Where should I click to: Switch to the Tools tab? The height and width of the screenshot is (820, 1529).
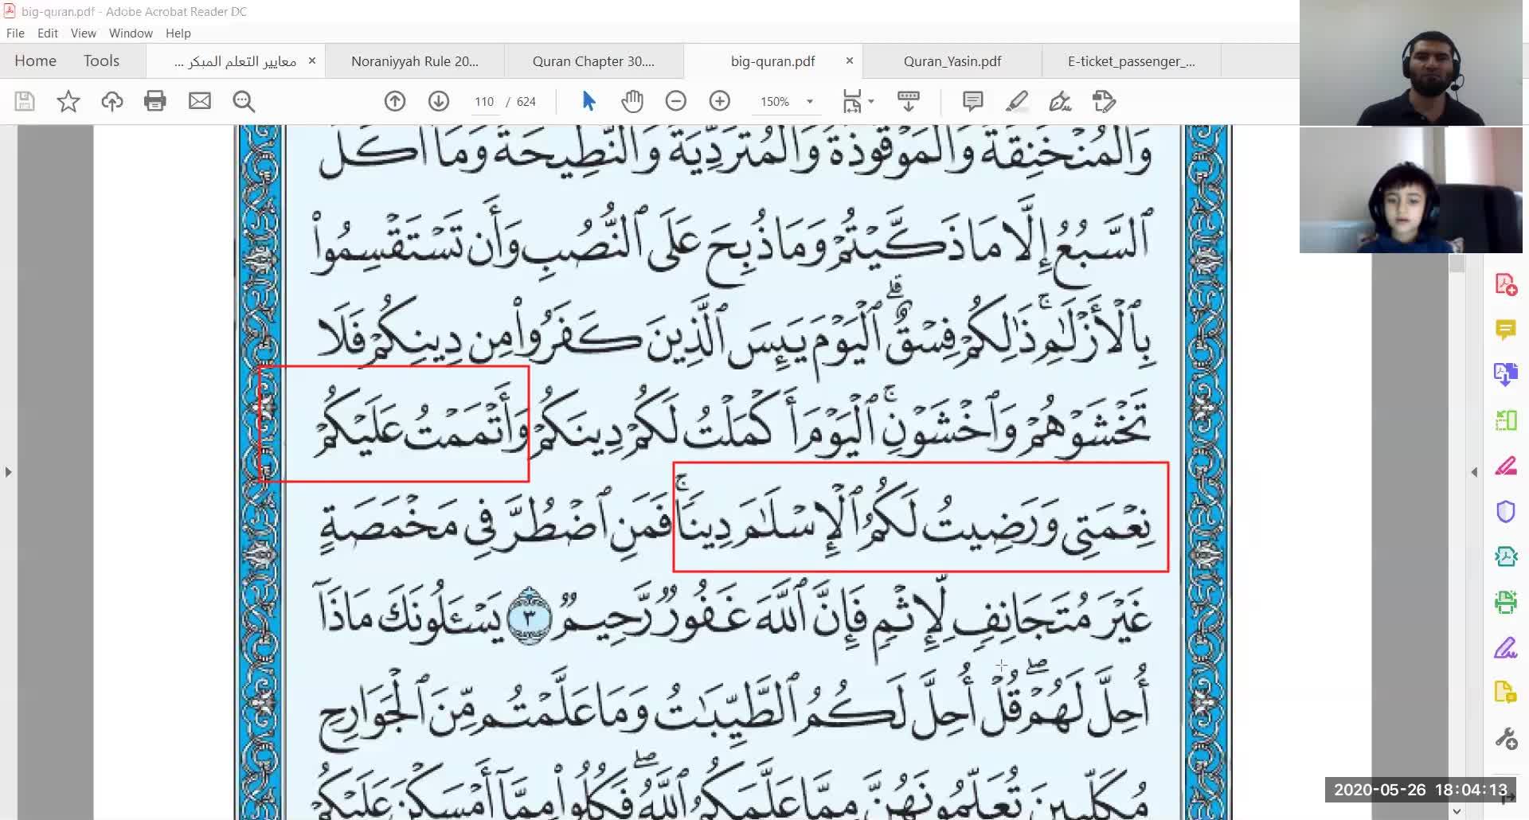(101, 61)
